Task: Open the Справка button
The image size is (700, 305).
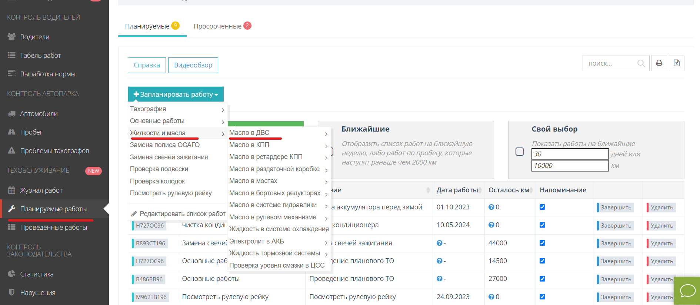Action: (x=147, y=65)
